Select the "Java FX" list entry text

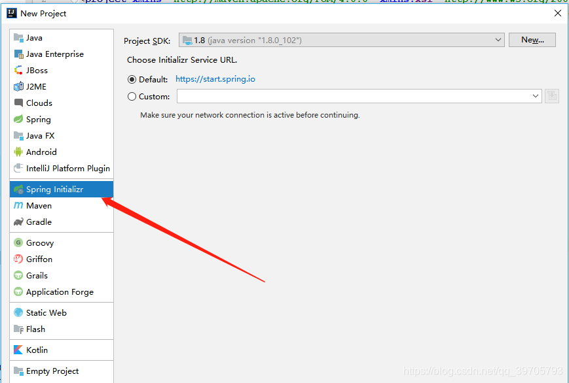pos(41,135)
